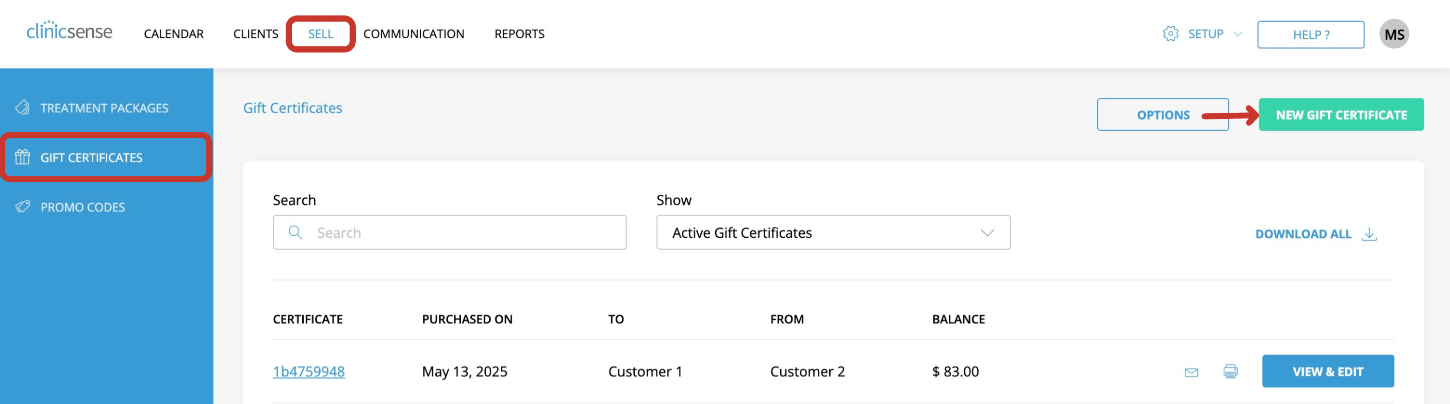1450x404 pixels.
Task: Click the Treatment Packages tag icon
Action: coord(23,108)
